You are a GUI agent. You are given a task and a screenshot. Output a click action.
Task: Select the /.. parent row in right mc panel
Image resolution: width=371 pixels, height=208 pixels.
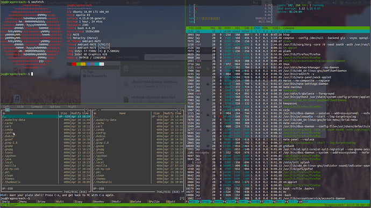(138, 116)
